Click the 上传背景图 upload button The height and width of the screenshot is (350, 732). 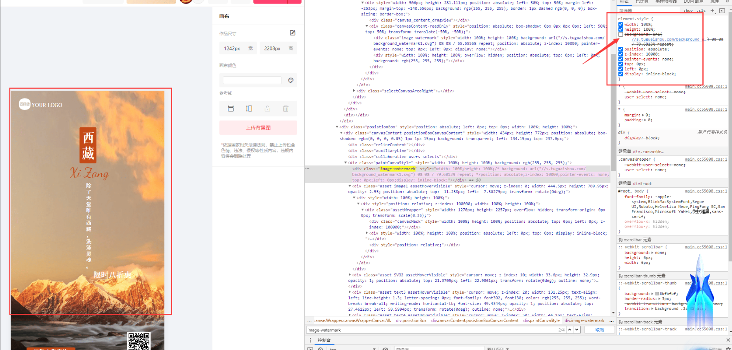point(258,128)
